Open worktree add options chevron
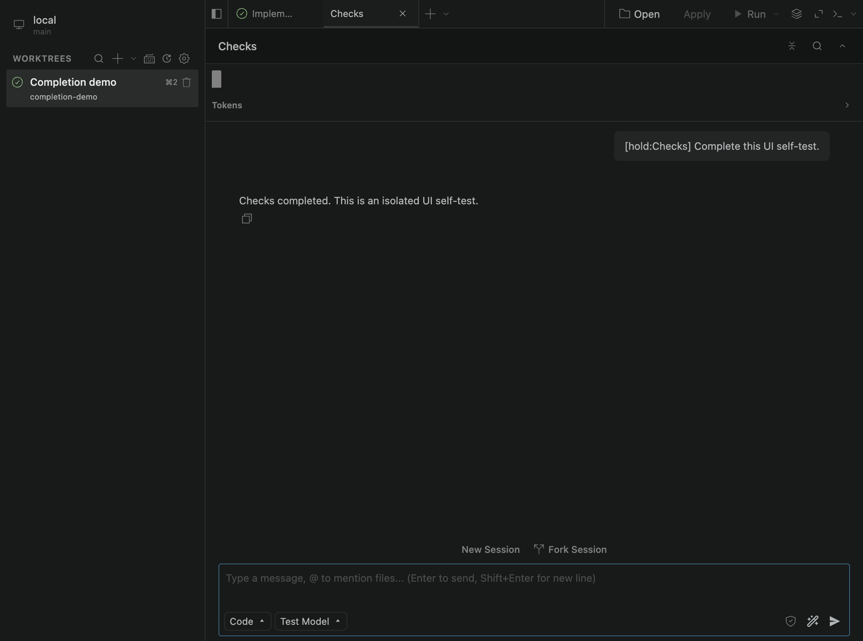The height and width of the screenshot is (641, 863). (x=134, y=59)
